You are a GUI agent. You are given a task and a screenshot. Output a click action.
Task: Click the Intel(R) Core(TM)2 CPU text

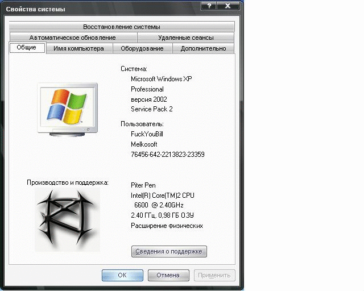pyautogui.click(x=163, y=196)
